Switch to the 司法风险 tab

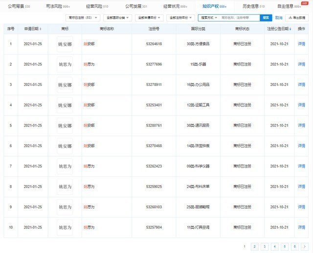(57, 6)
